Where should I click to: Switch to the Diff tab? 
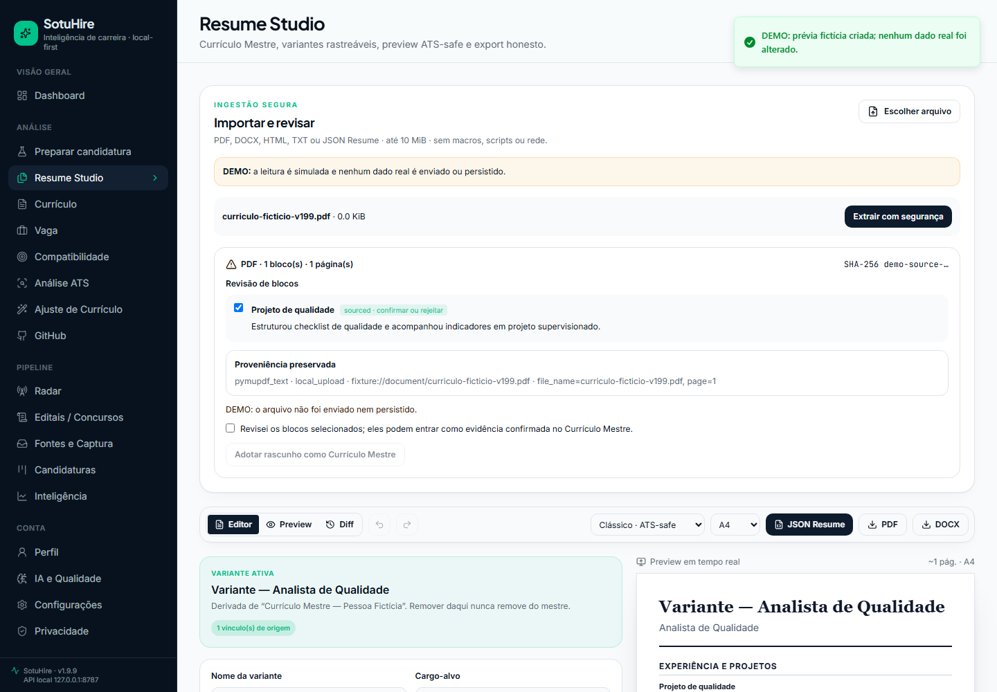pyautogui.click(x=340, y=525)
